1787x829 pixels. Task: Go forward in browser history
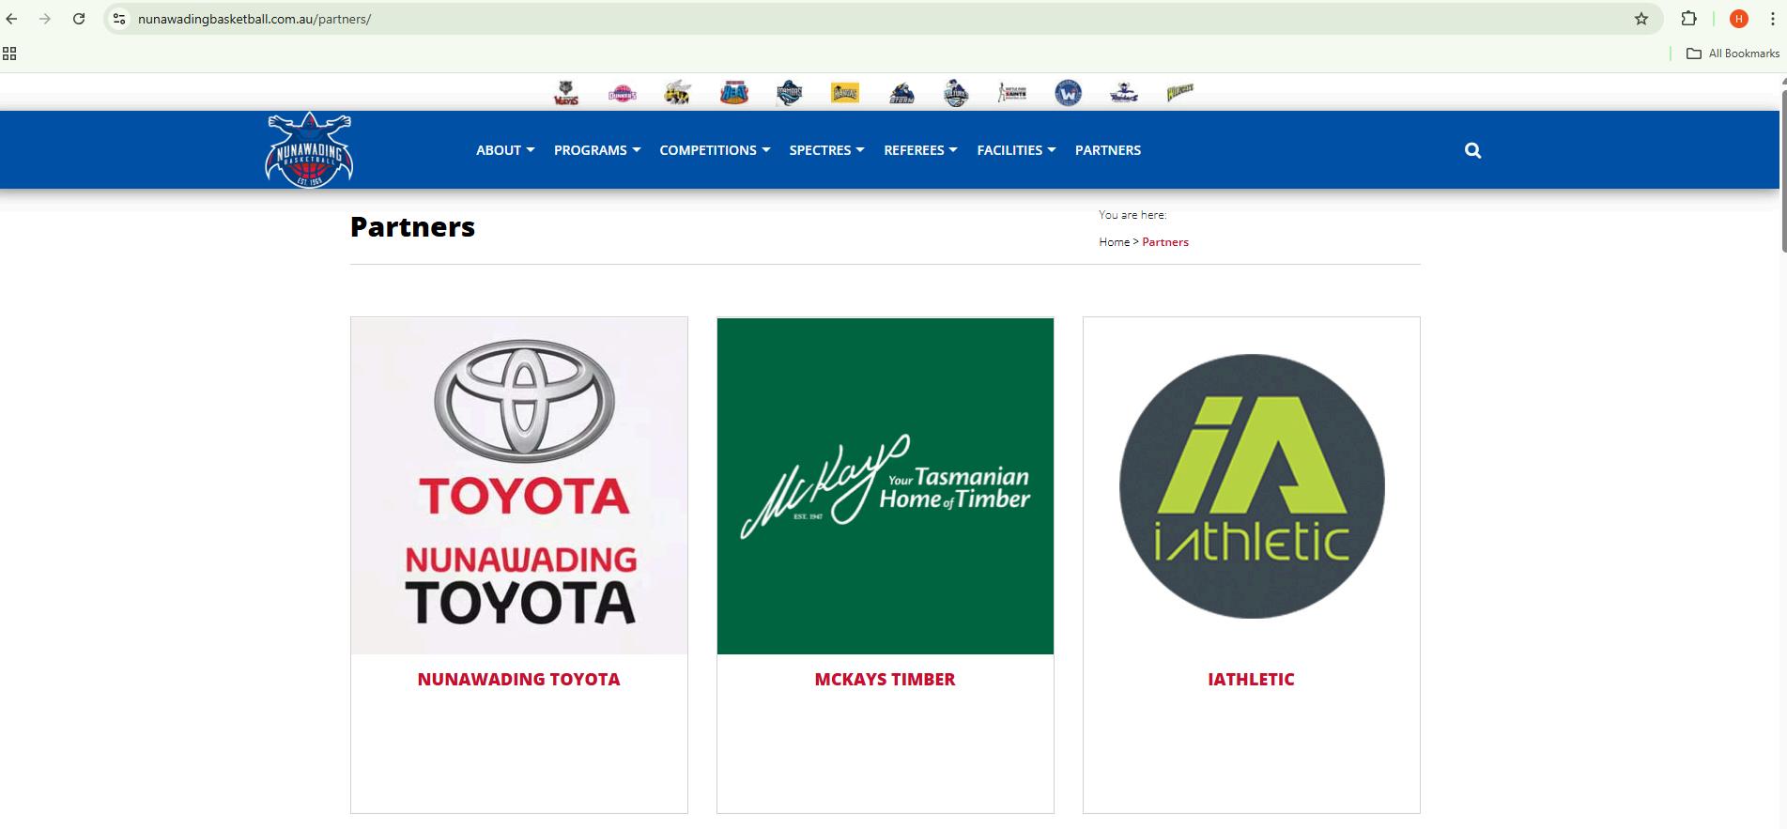tap(45, 19)
